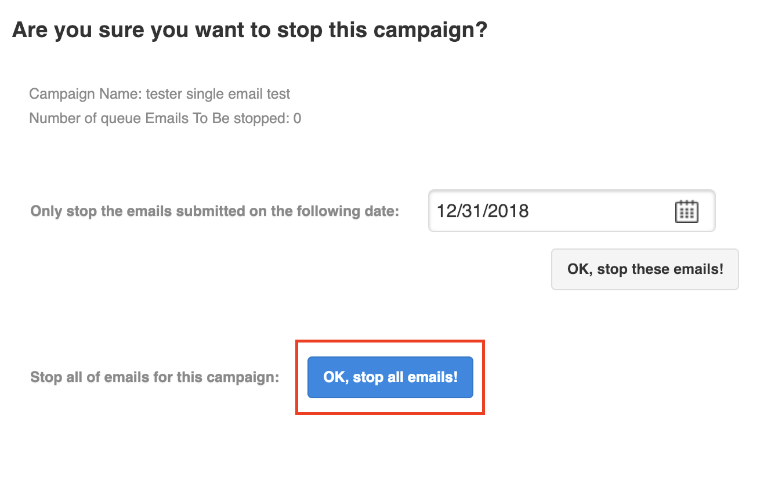Click the blue OK, stop all emails! button

(390, 377)
